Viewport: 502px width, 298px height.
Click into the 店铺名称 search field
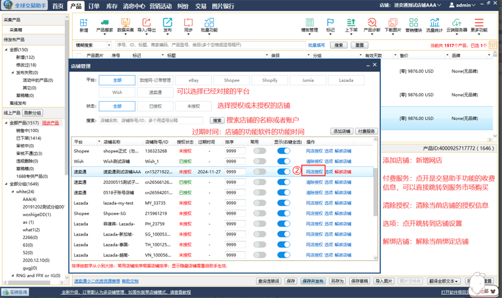coord(151,121)
